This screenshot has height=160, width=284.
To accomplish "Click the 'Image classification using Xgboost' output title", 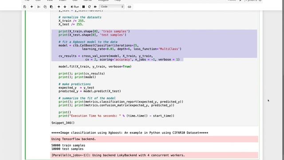I will pos(130,133).
